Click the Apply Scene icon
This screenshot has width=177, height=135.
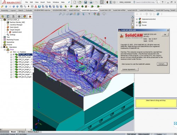(98, 14)
